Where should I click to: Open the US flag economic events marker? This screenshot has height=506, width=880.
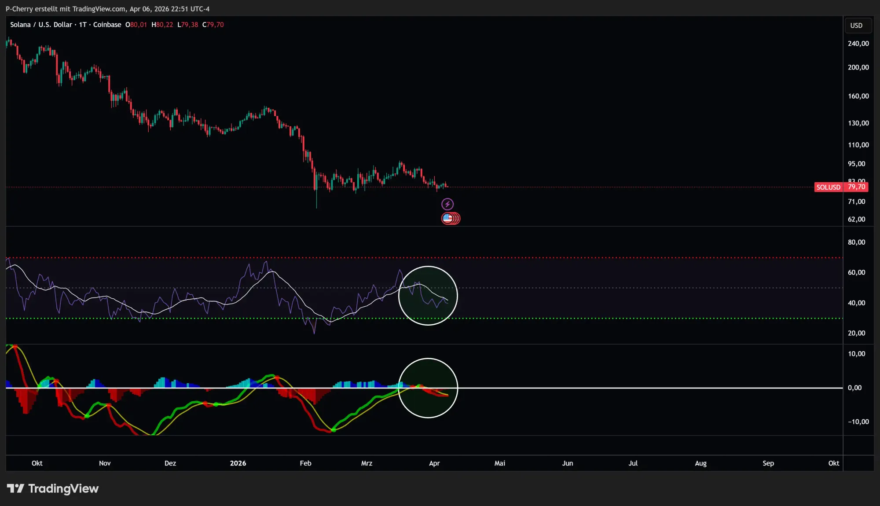coord(448,218)
